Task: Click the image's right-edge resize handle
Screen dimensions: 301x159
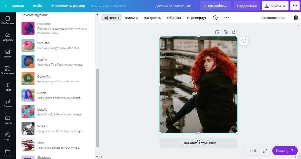Action: tap(237, 84)
